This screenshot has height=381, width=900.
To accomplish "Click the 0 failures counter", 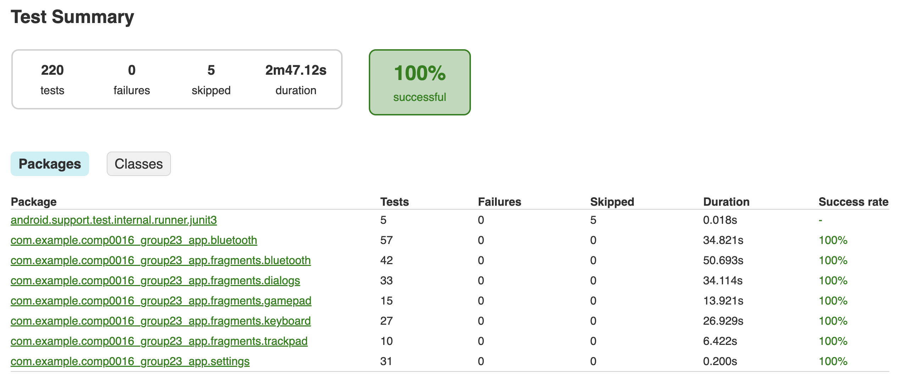I will tap(132, 79).
